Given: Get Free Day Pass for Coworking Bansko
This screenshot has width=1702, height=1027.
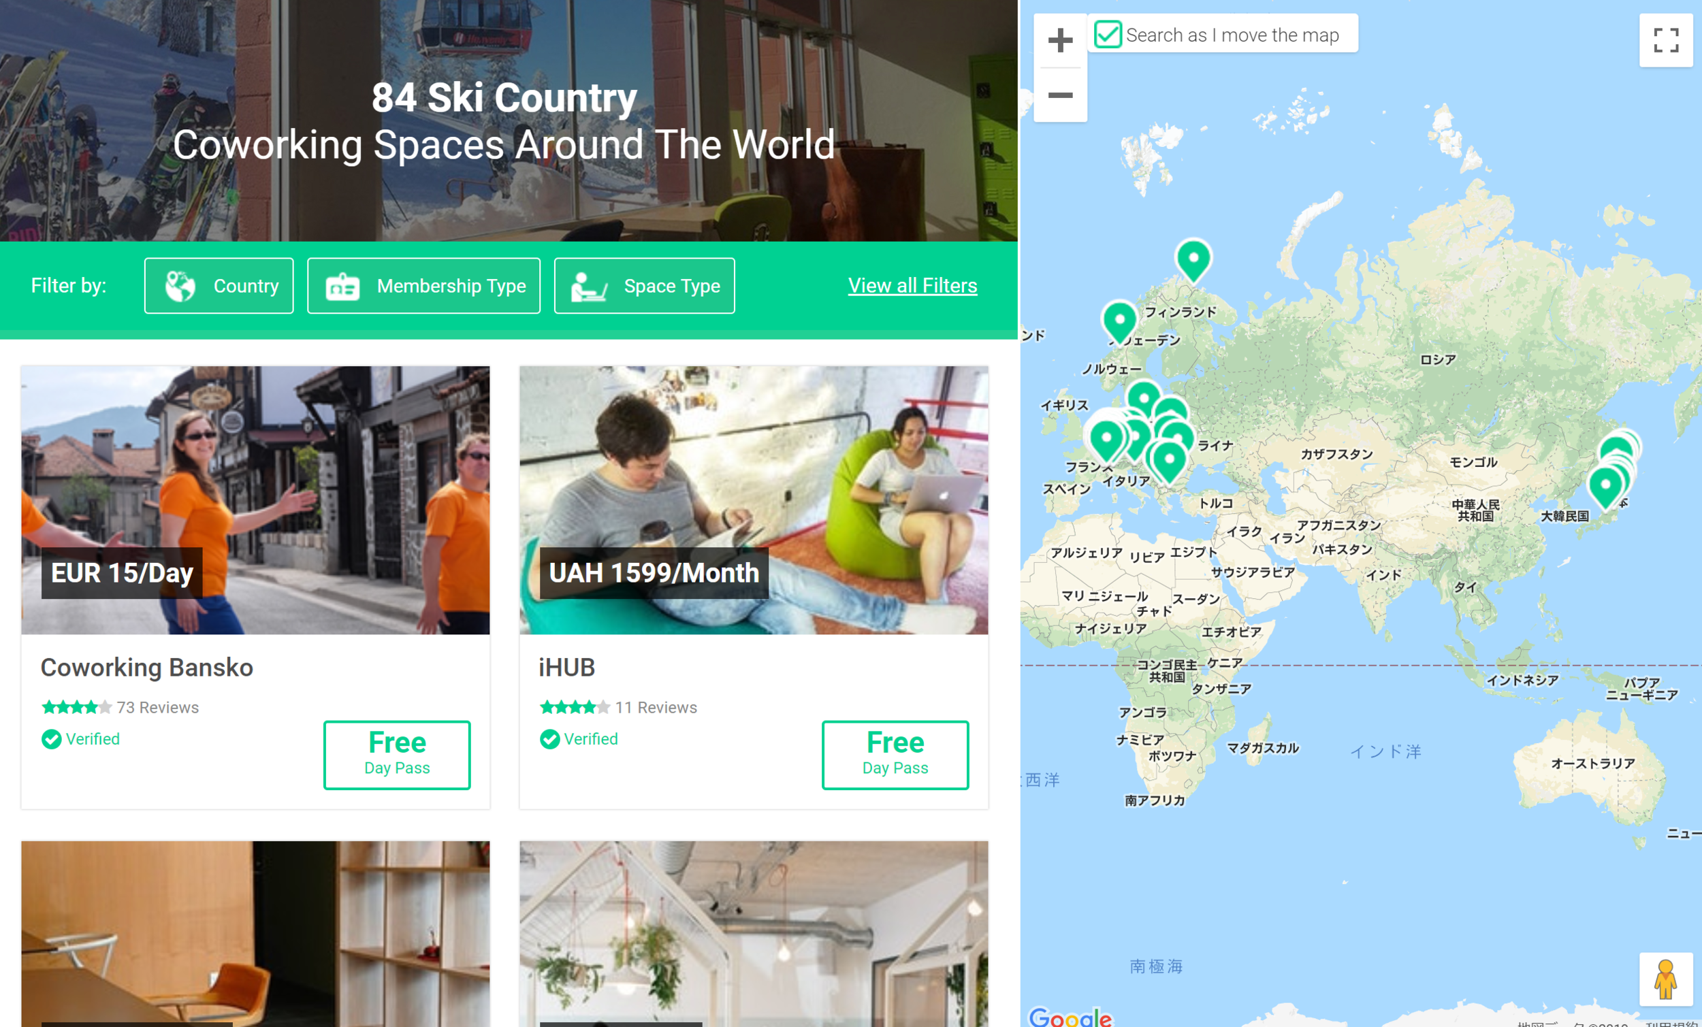Looking at the screenshot, I should [x=396, y=754].
